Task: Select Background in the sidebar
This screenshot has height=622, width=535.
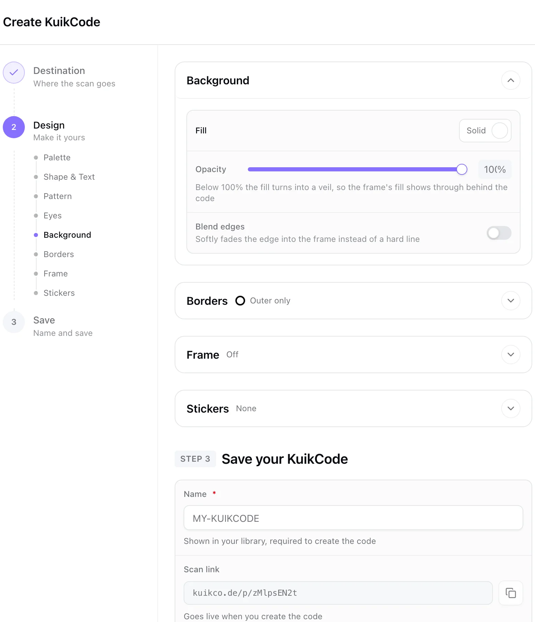Action: (67, 235)
